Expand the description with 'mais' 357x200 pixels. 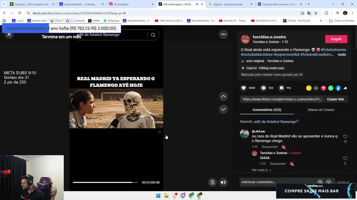click(342, 54)
